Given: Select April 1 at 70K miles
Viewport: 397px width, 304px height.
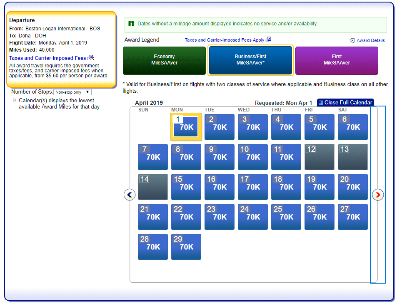Looking at the screenshot, I should 186,127.
